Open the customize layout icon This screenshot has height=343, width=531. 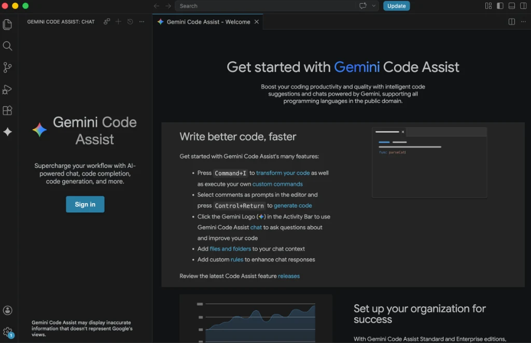pos(488,6)
